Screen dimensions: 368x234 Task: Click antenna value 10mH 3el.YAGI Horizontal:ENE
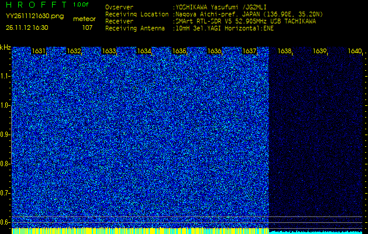[x=225, y=29]
